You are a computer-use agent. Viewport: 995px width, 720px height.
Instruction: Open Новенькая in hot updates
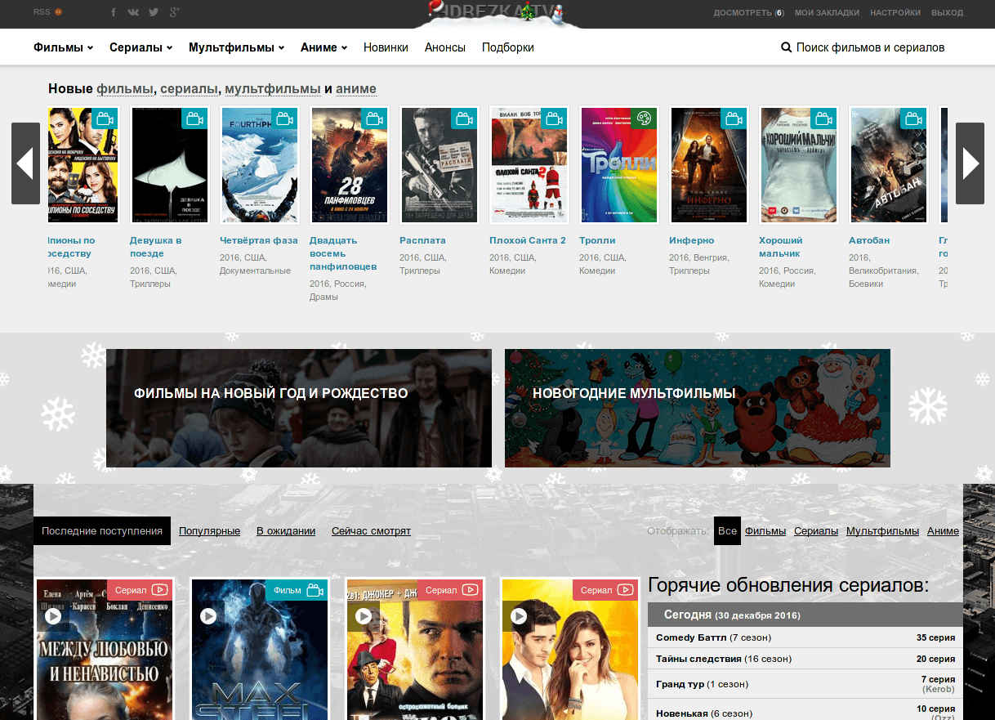(682, 713)
